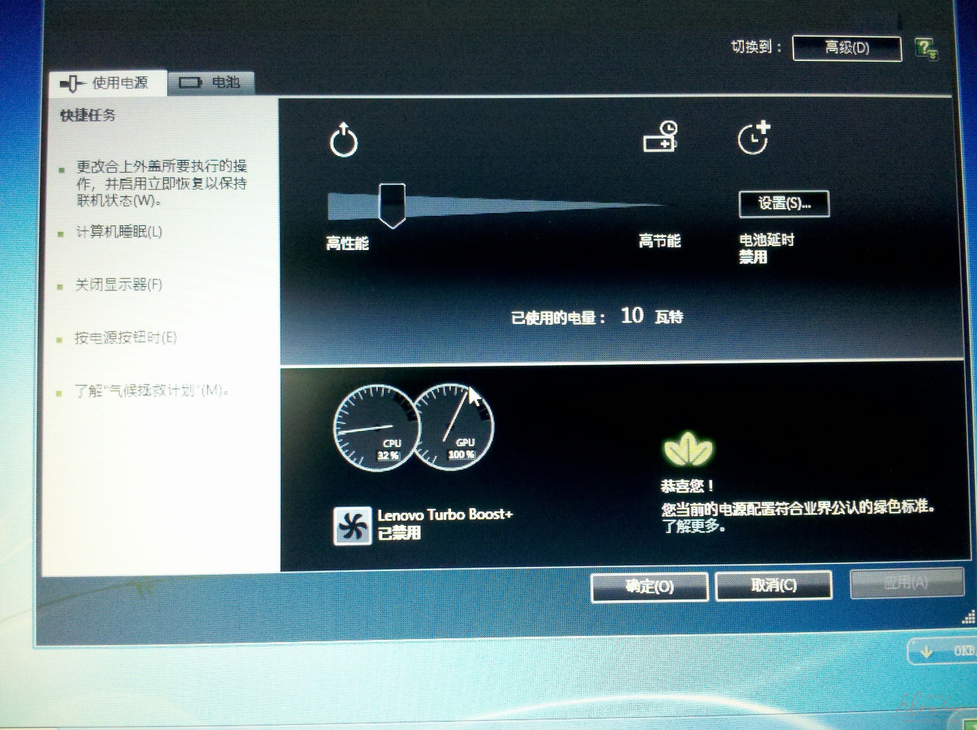Click the CPU usage gauge
Viewport: 977px width, 730px height.
coord(373,428)
